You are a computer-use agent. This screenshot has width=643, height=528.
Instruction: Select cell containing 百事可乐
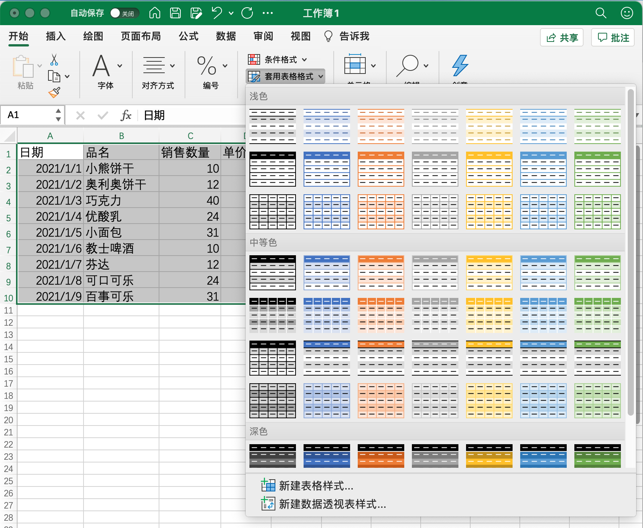pos(121,296)
